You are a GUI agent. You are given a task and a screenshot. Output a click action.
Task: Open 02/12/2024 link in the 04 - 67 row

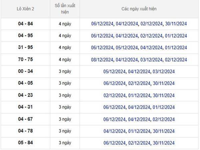pos(164,119)
